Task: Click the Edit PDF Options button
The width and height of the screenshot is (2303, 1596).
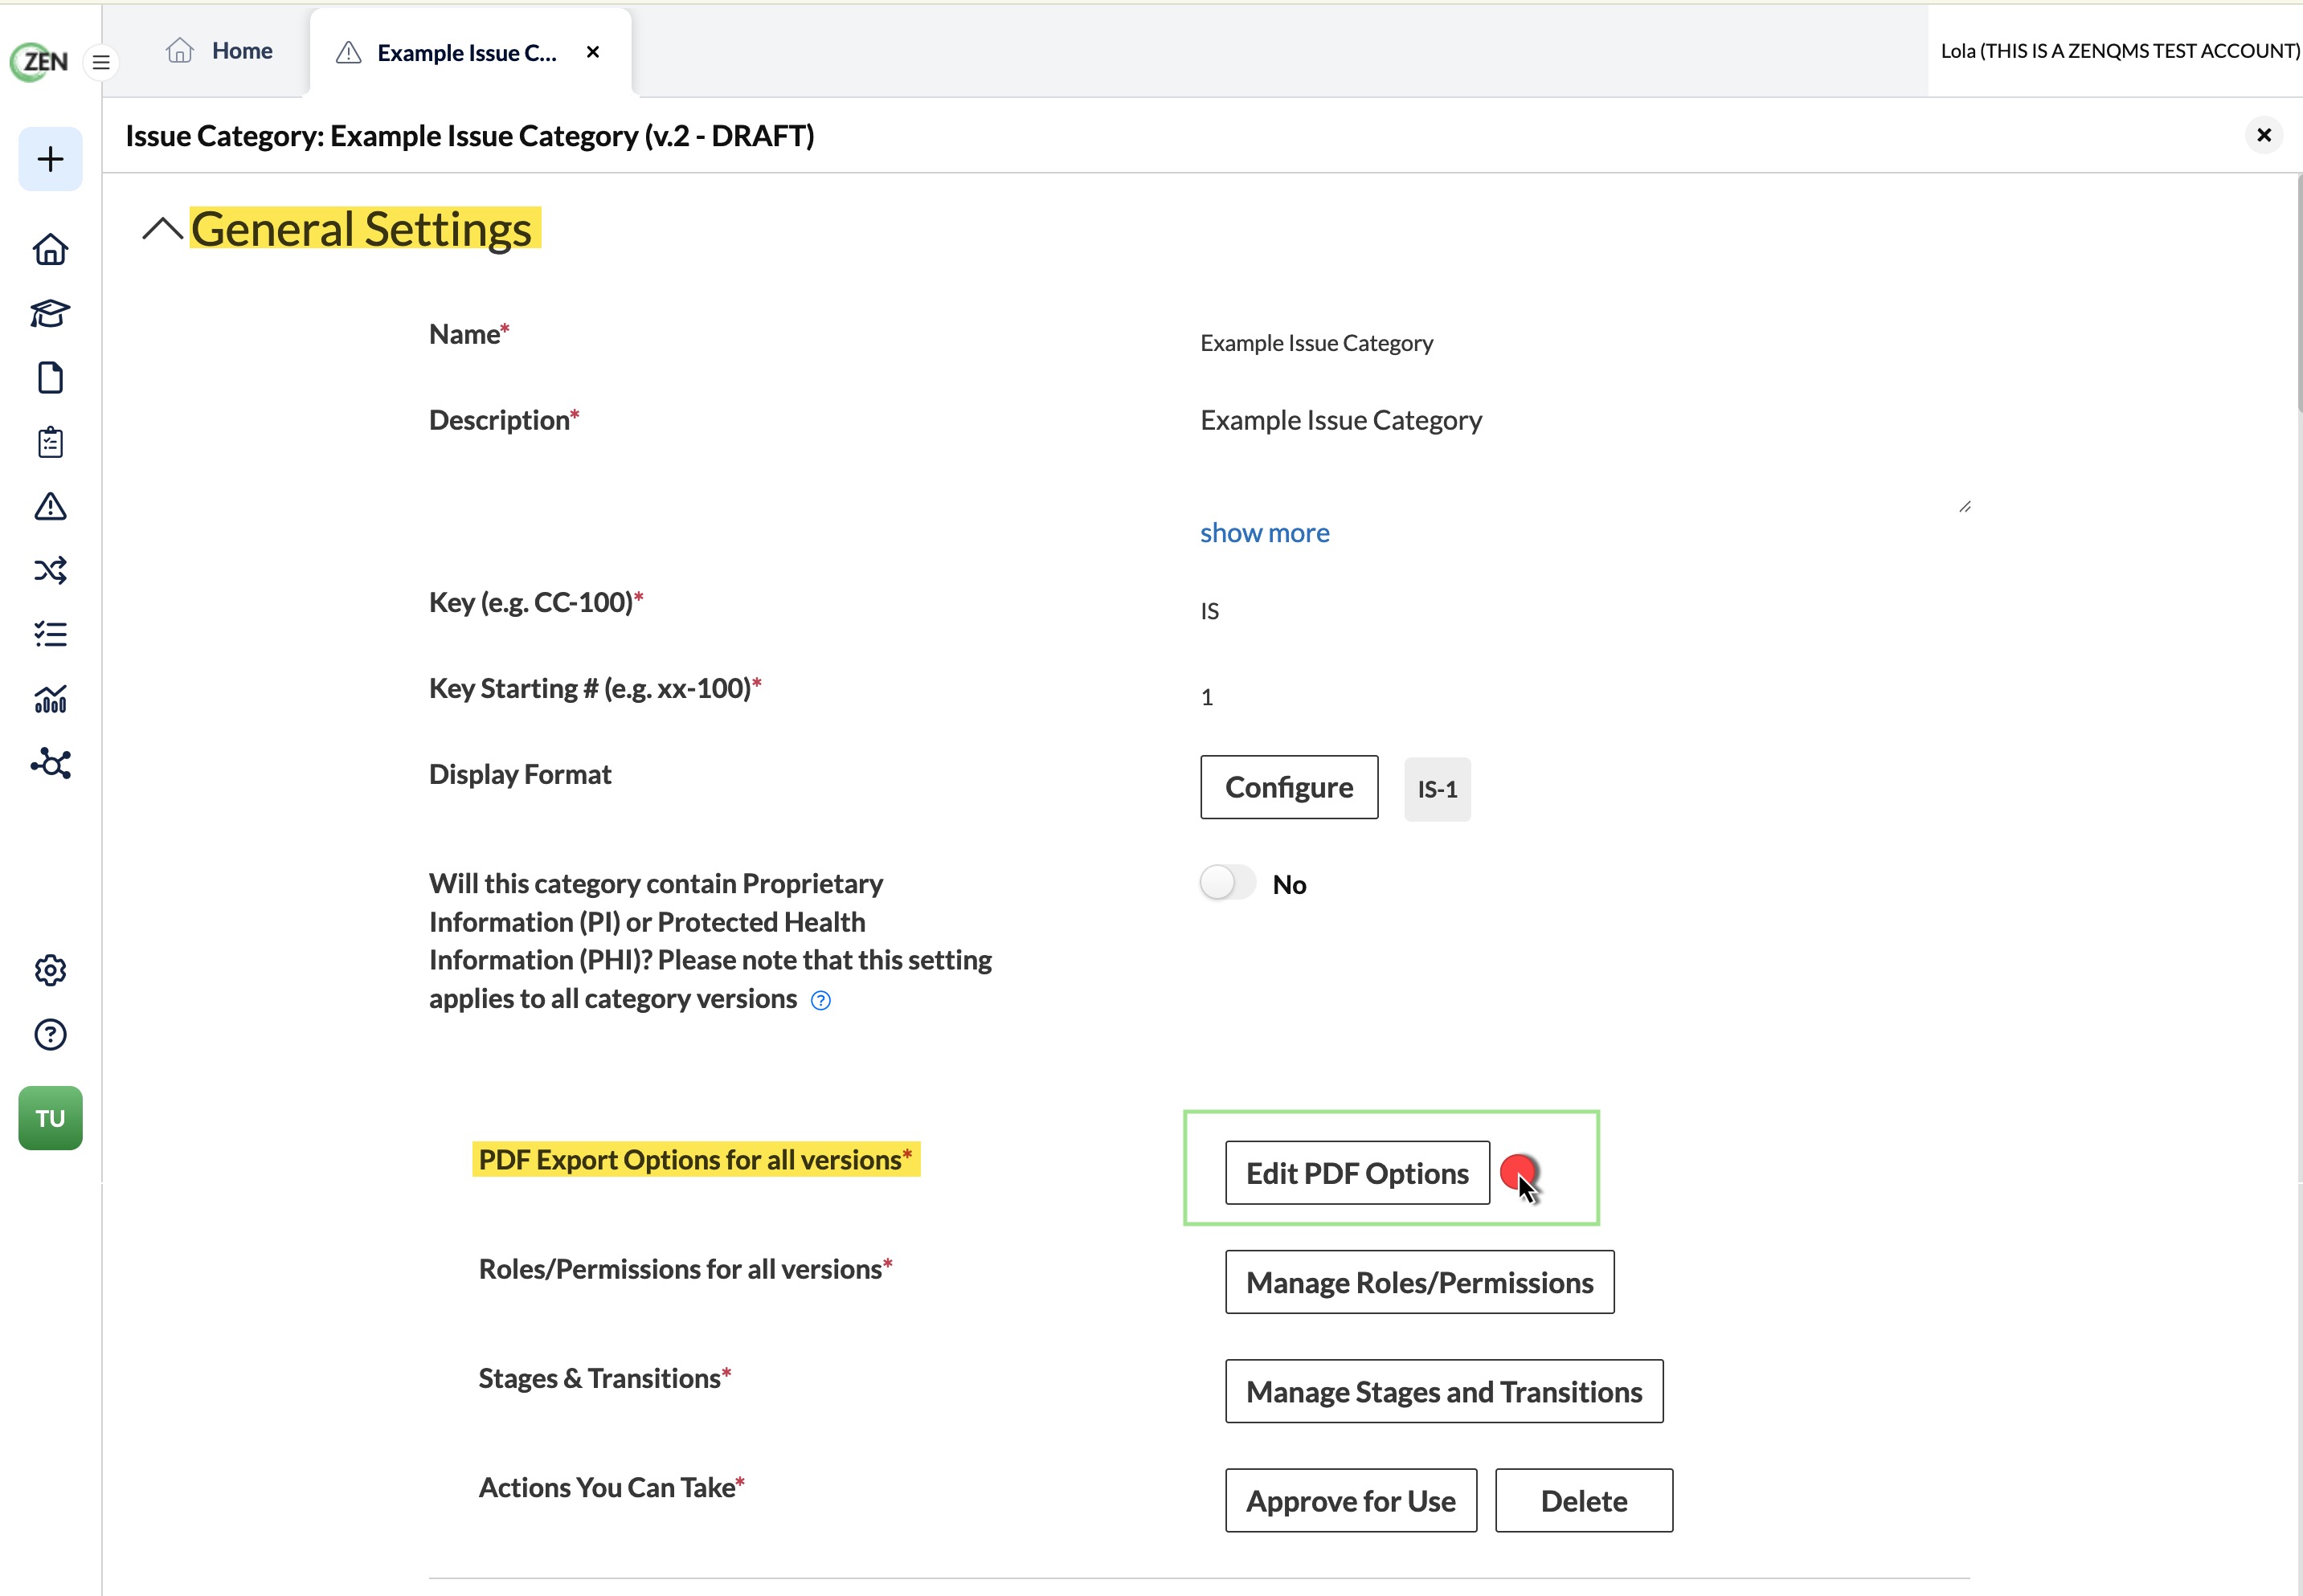Action: (1357, 1173)
